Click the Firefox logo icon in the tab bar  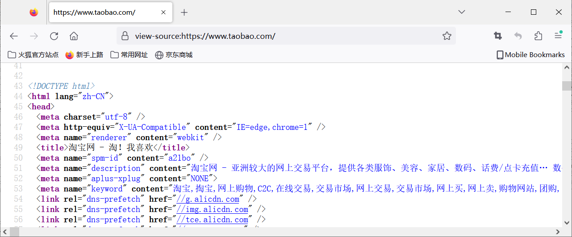[x=34, y=12]
